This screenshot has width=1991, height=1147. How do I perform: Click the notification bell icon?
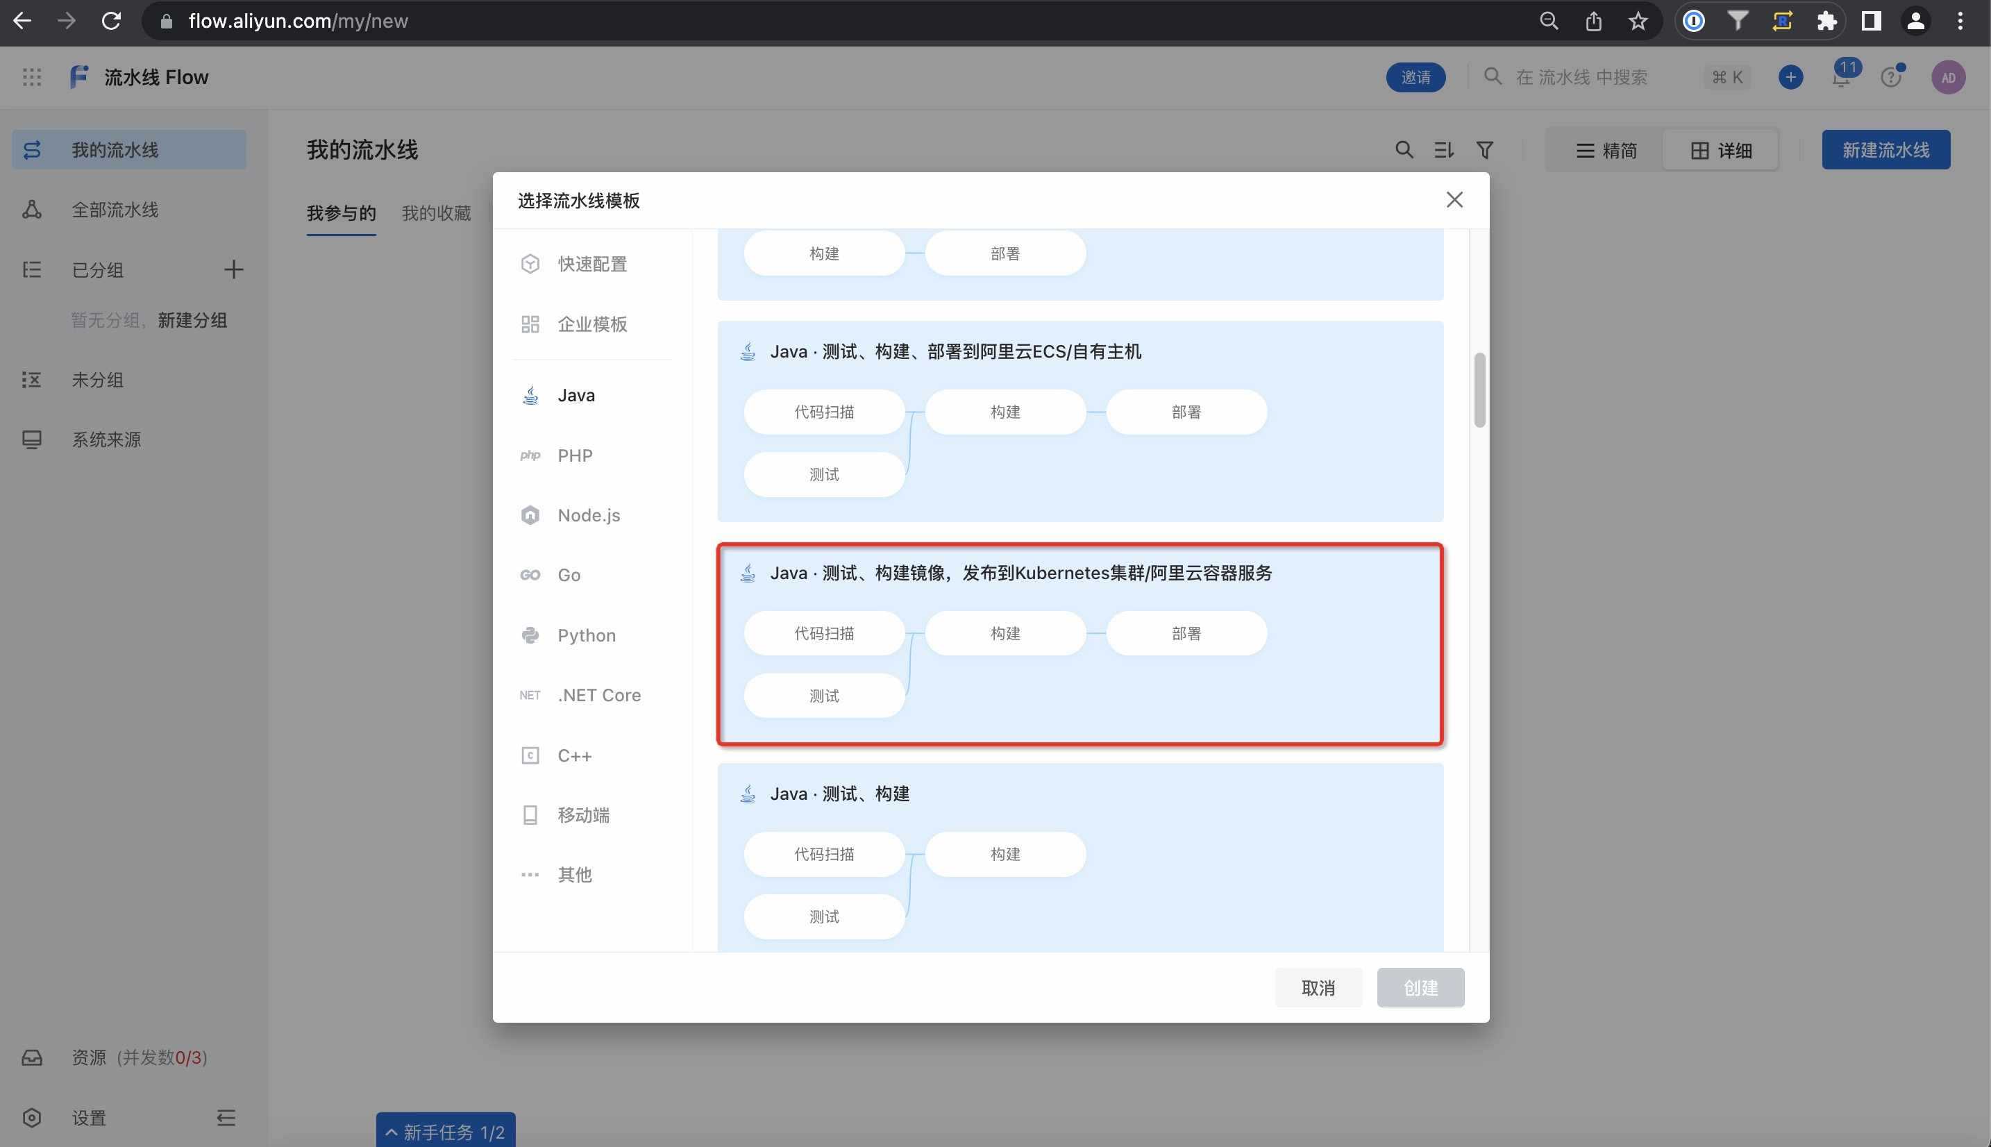1840,78
